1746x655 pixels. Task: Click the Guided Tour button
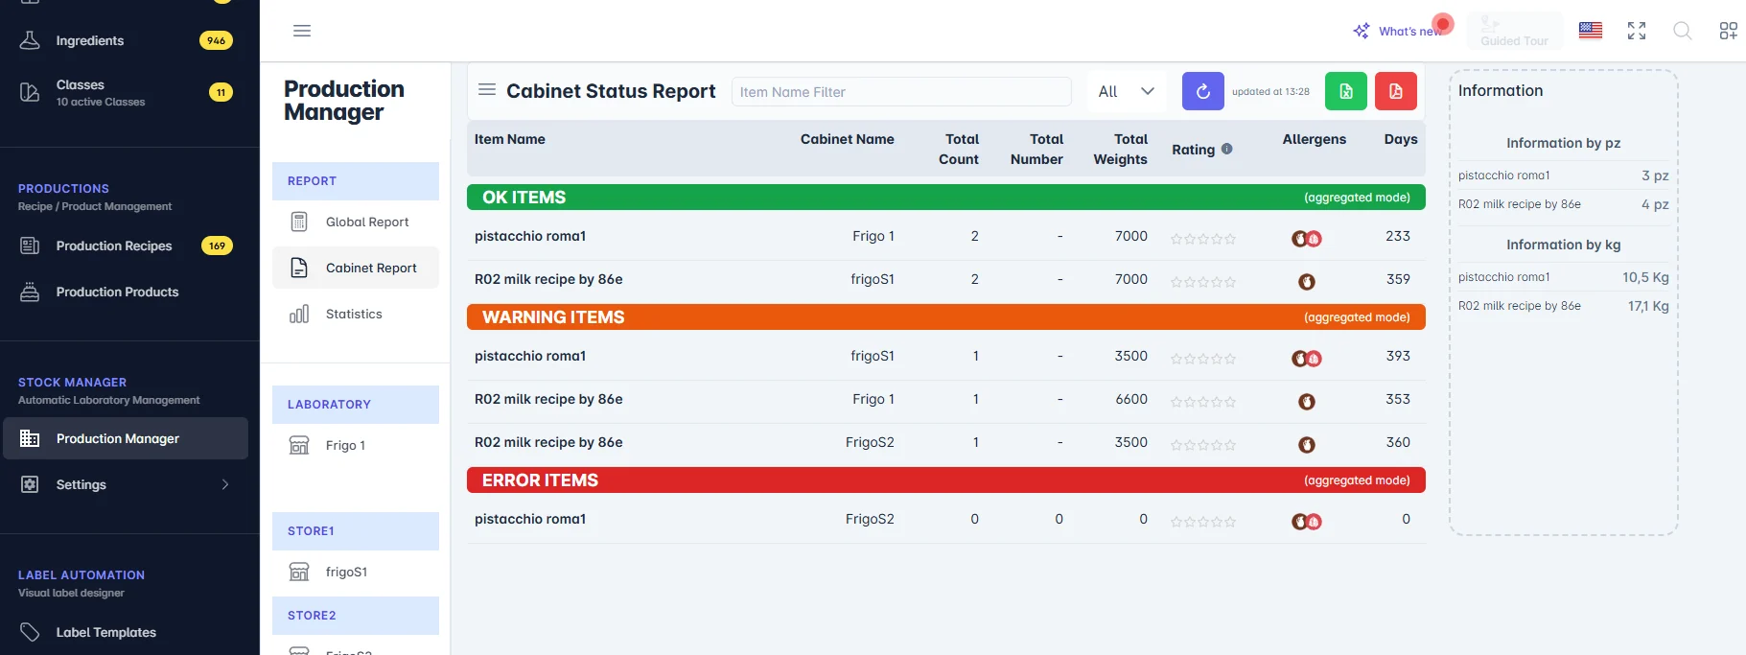(x=1514, y=31)
